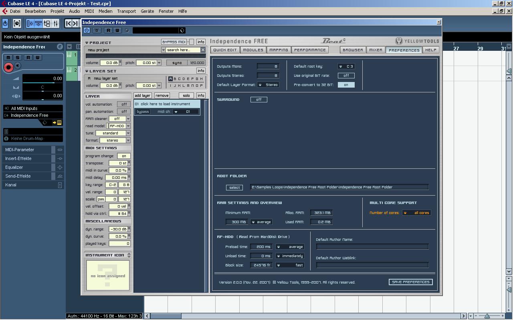
Task: Toggle the Show Inspector toolbar icon
Action: click(30, 24)
